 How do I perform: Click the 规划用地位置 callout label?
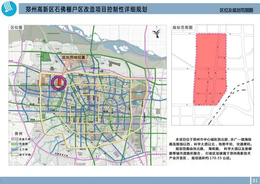pyautogui.click(x=74, y=57)
